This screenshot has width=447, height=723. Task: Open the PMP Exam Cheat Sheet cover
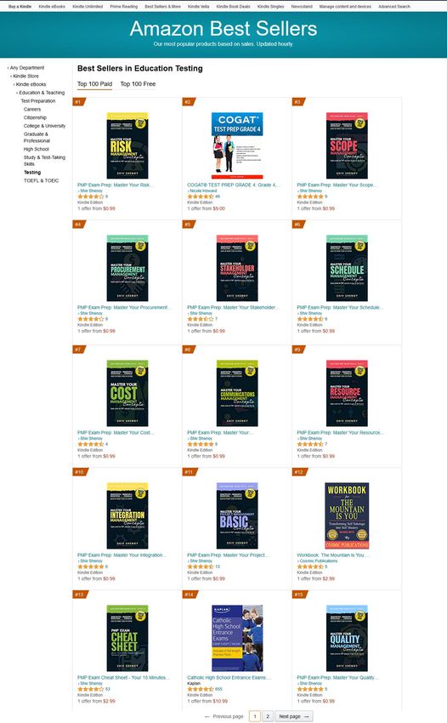click(127, 638)
